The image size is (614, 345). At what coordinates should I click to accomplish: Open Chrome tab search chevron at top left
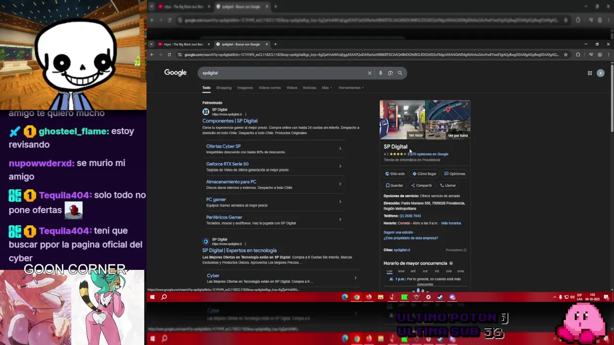point(151,44)
